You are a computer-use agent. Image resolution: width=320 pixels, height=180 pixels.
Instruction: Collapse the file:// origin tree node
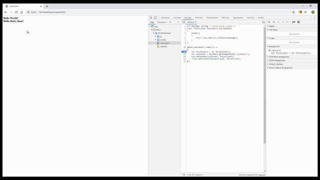tap(151, 30)
